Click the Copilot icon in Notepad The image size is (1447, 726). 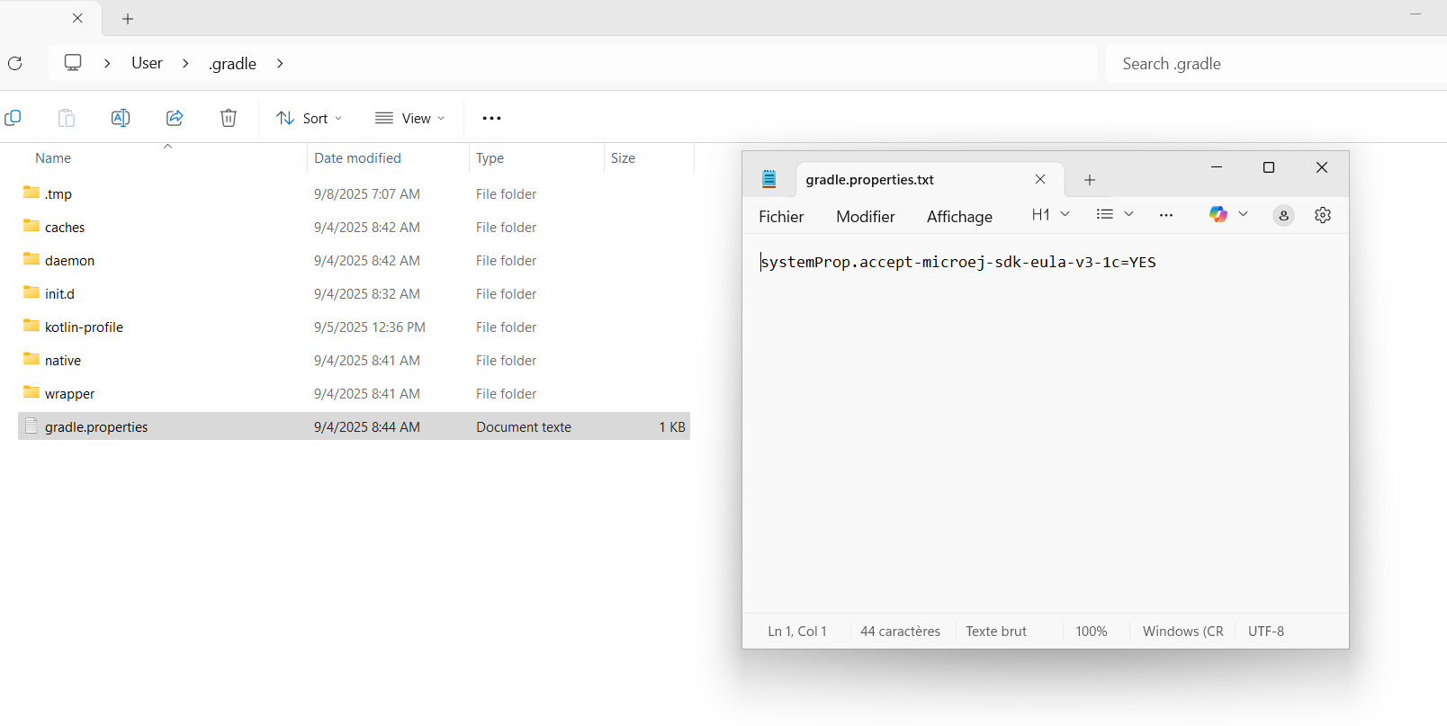click(1218, 214)
